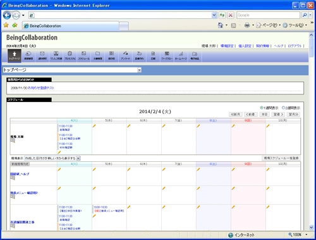This screenshot has width=316, height=240.
Task: Select the 1-week display radio button
Action: coord(262,108)
